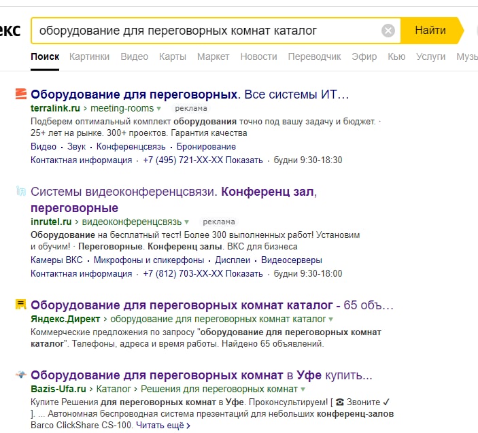Viewport: 478px width, 433px height.
Task: Select the Поиск tab
Action: 45,56
